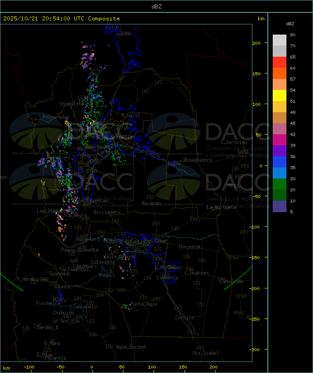Click the 200 tick on the vertical km axis

(x=257, y=43)
